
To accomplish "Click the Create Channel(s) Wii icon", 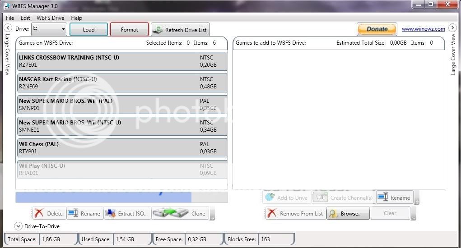I will pos(321,197).
